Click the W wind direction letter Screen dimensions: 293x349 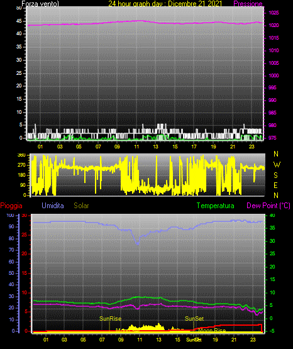277,165
